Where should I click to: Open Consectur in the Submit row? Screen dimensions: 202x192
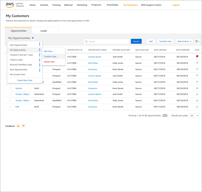click(x=93, y=88)
